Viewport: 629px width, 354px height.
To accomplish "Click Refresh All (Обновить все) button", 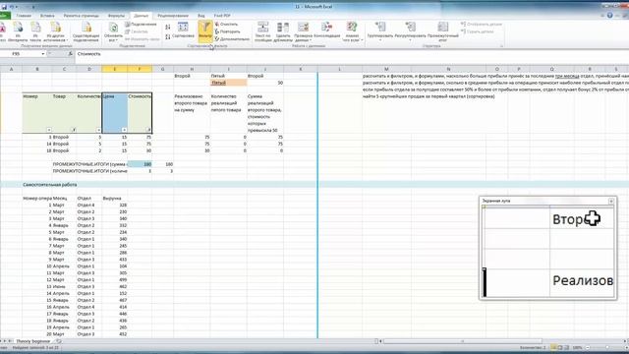I will tap(113, 32).
